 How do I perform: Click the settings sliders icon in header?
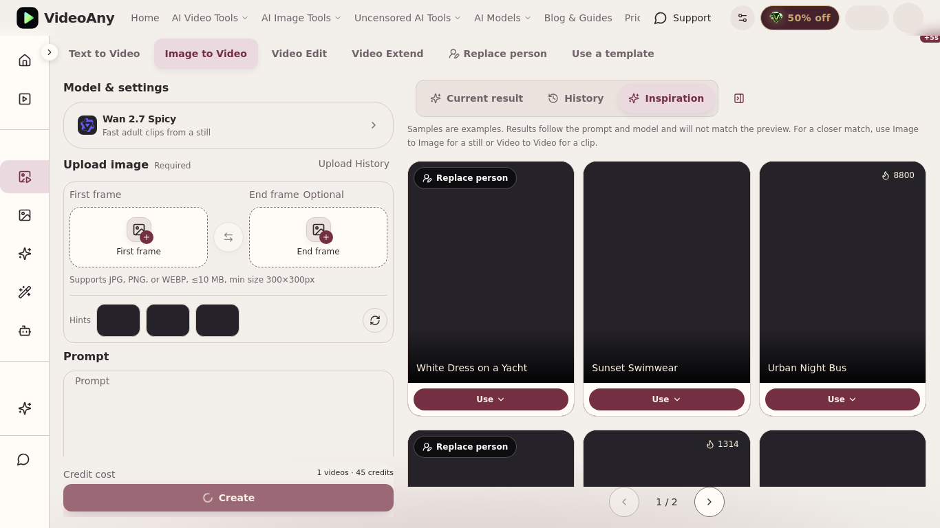[743, 18]
